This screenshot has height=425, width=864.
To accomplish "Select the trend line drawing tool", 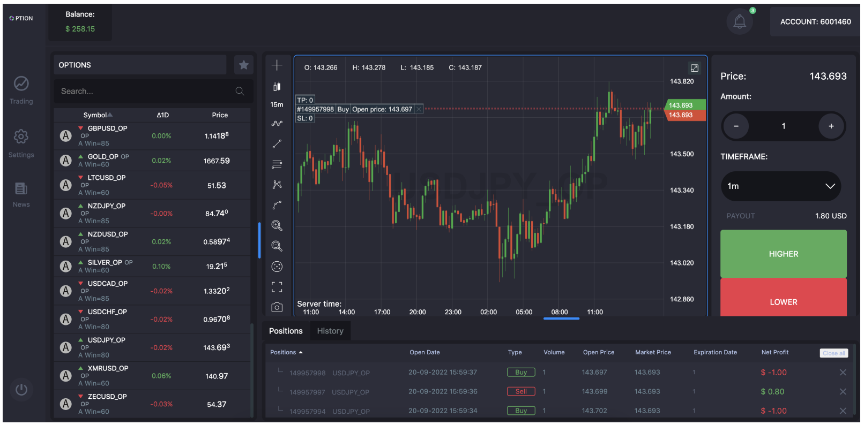I will pos(277,144).
